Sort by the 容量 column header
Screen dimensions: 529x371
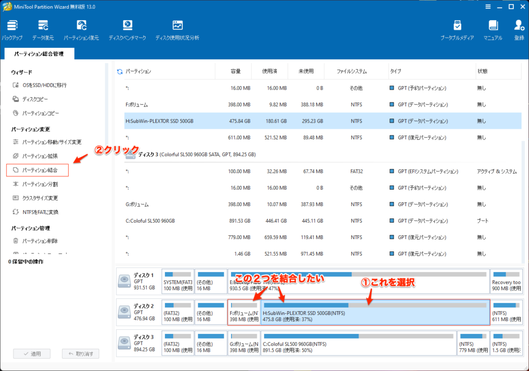[236, 72]
